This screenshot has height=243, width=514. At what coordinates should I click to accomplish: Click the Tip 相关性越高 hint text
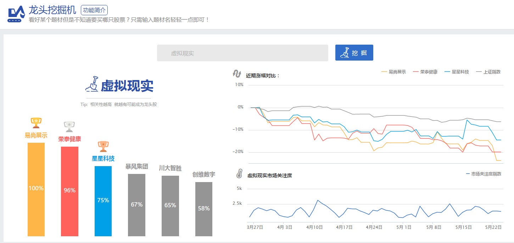[x=119, y=104]
